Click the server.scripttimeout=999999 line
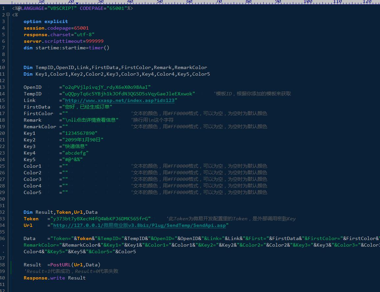The image size is (380, 292). pos(63,41)
